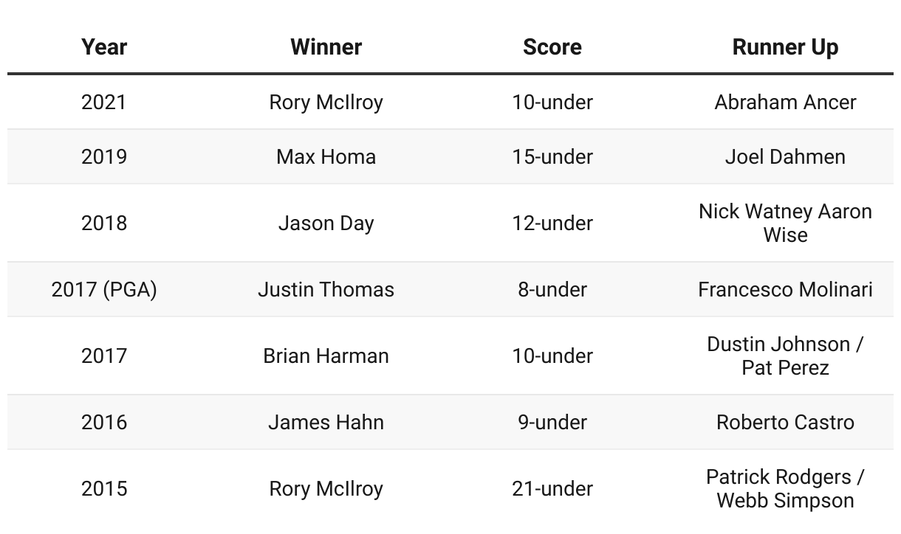Image resolution: width=901 pixels, height=534 pixels.
Task: Click the Year column header
Action: pos(104,47)
